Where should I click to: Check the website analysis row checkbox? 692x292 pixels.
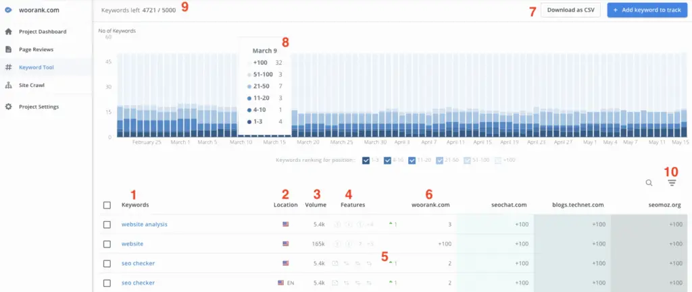click(x=107, y=225)
